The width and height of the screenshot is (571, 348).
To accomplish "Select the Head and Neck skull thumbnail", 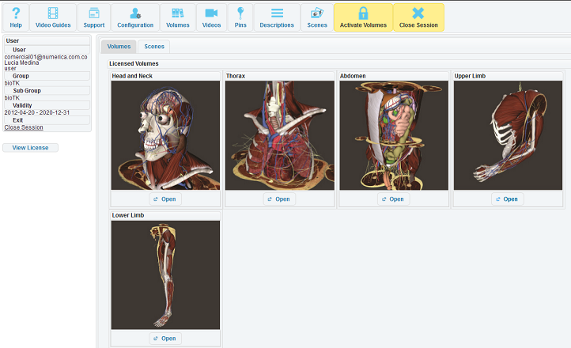I will [165, 135].
